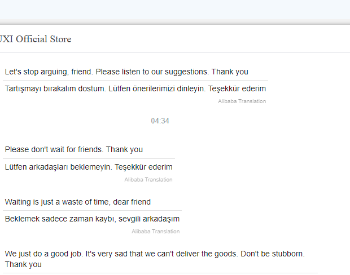Screen dimensions: 350x275
Task: Click the 04:34 timestamp
Action: click(x=160, y=121)
